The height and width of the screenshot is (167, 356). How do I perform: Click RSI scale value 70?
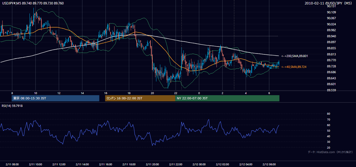pos(328,119)
